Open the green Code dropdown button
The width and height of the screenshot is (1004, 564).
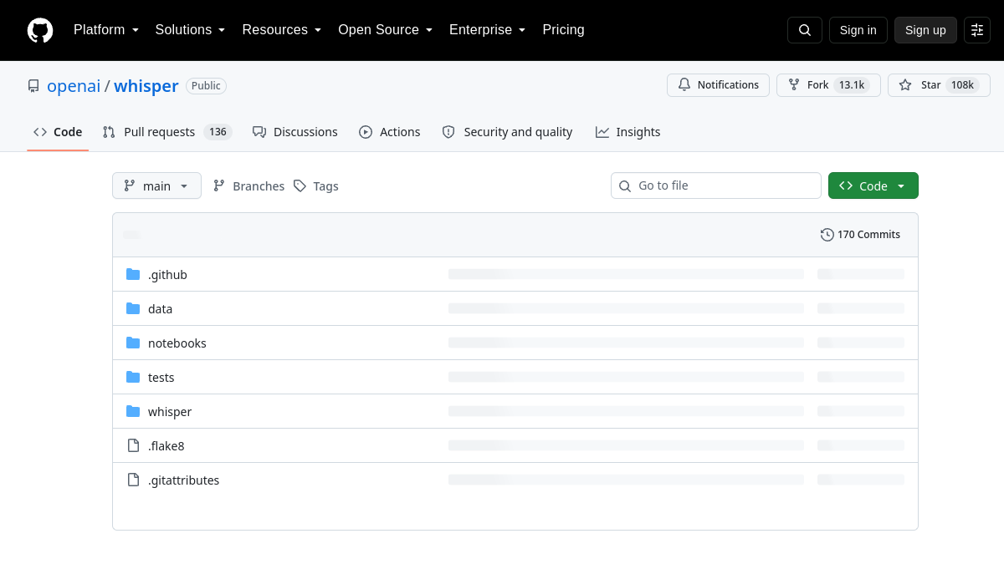pyautogui.click(x=873, y=185)
